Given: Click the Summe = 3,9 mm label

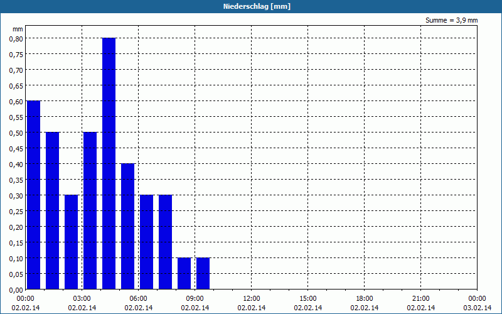Looking at the screenshot, I should (x=451, y=20).
